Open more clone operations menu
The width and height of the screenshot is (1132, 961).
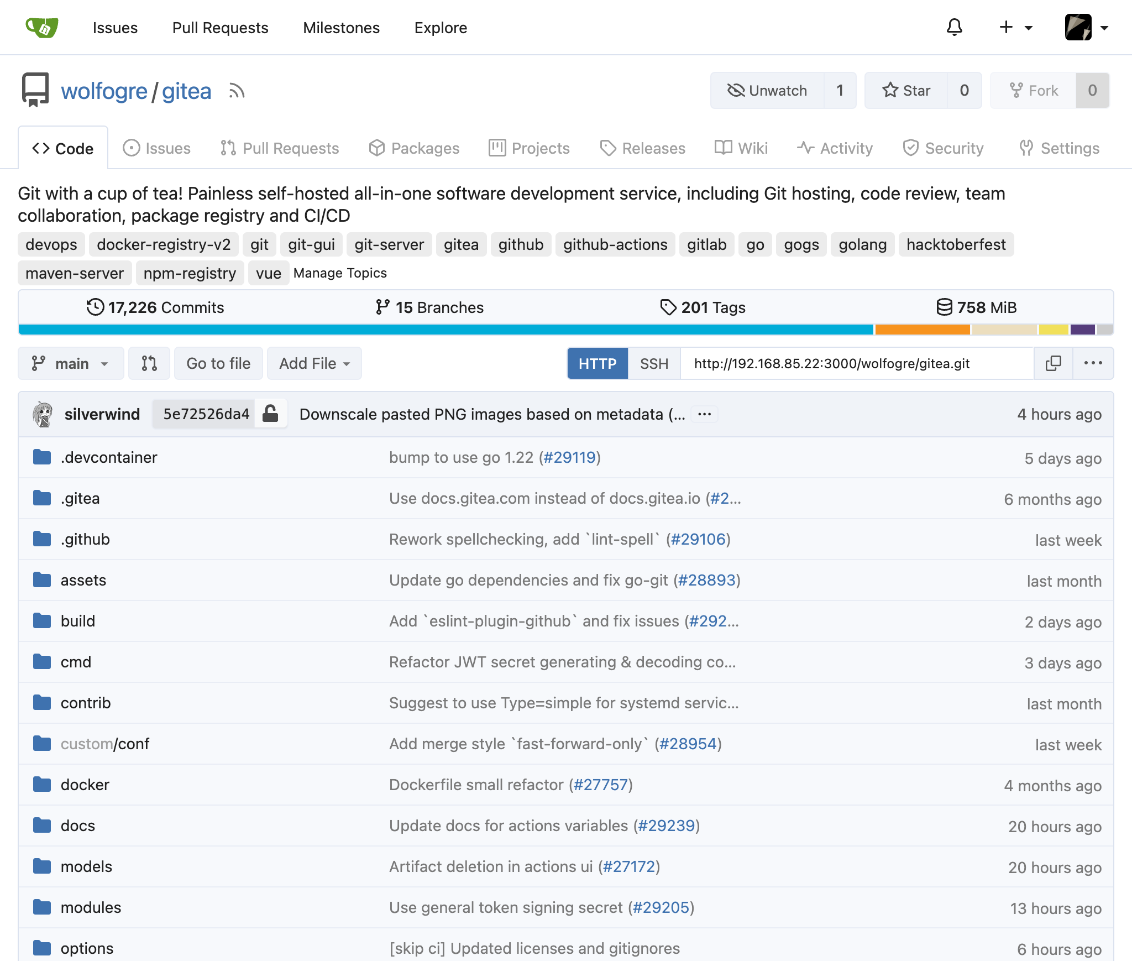tap(1093, 363)
